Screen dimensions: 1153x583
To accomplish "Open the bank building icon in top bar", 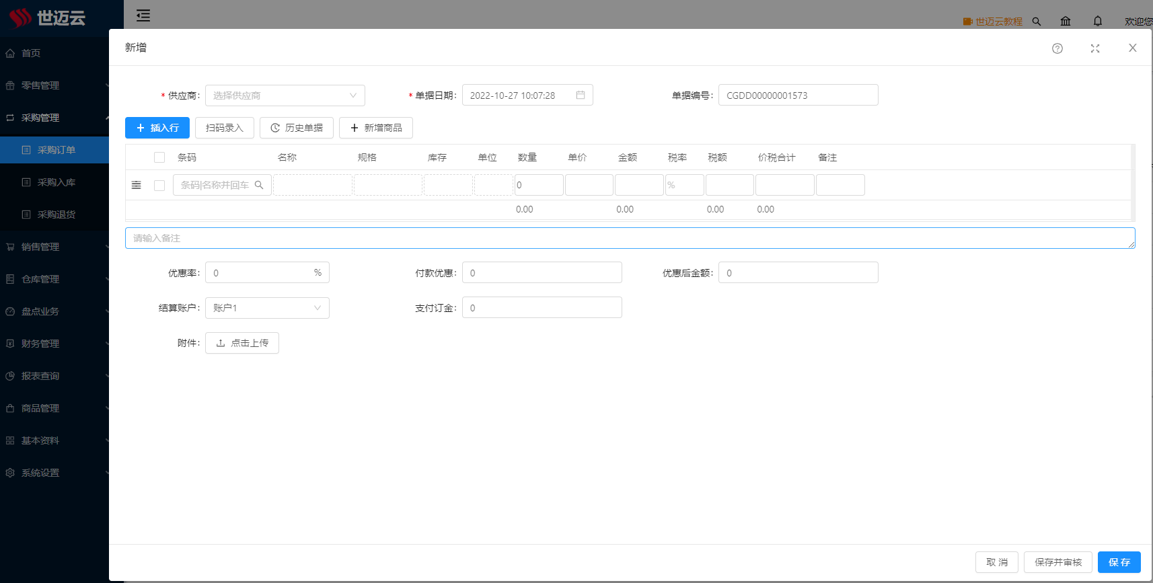I will [1066, 22].
